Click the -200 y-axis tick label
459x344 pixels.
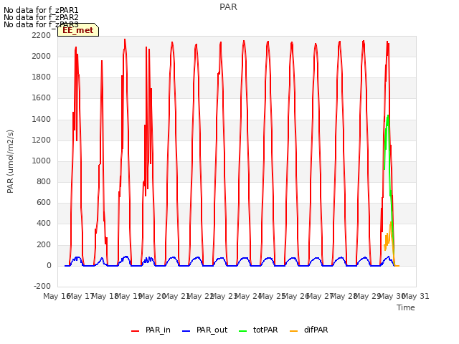pyautogui.click(x=42, y=286)
